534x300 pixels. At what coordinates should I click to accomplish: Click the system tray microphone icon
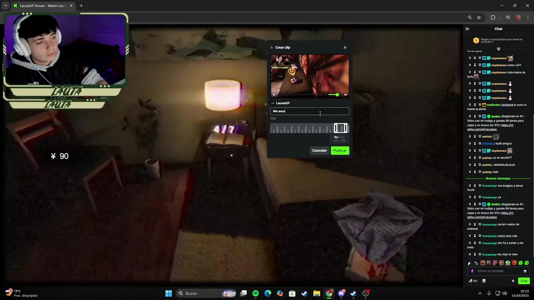pyautogui.click(x=489, y=293)
